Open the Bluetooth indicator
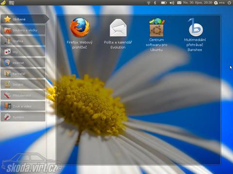Image resolution: width=233 pixels, height=174 pixels. 155,2
